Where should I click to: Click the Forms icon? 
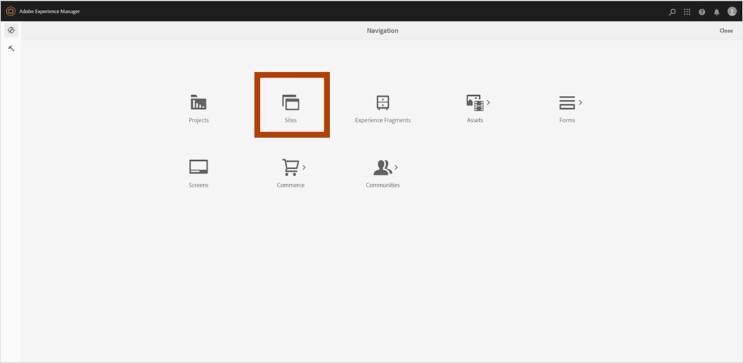point(567,103)
